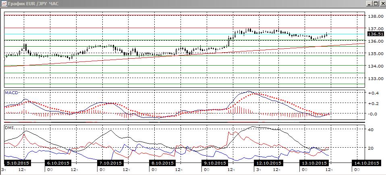Select the 7.10.2015 date marker
Screen dimensions: 386x175
[x=110, y=163]
